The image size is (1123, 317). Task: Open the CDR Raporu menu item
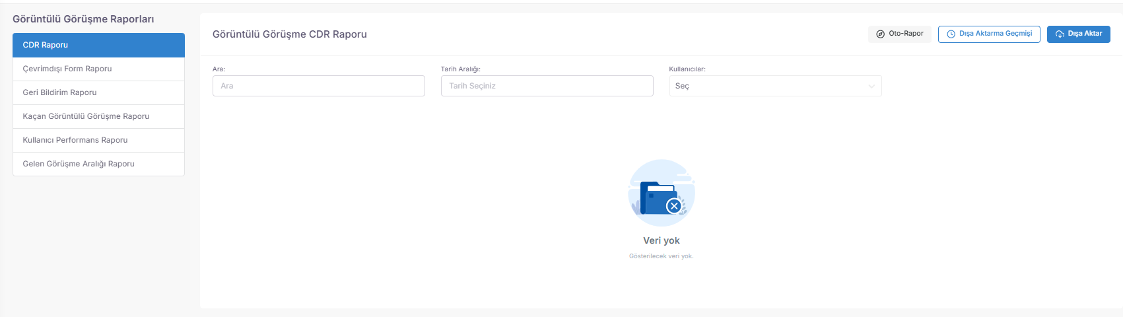[x=98, y=45]
